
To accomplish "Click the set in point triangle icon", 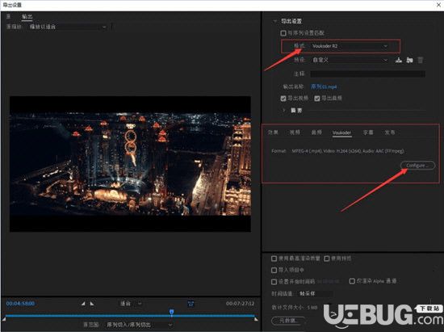I will pyautogui.click(x=83, y=304).
